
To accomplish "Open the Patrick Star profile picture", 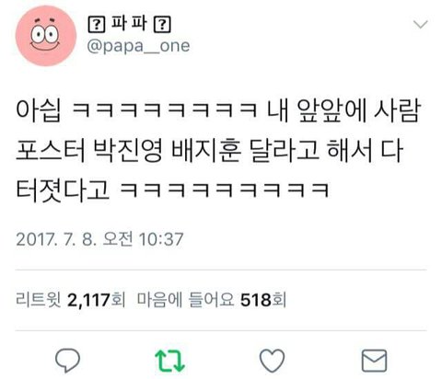I will tap(46, 36).
